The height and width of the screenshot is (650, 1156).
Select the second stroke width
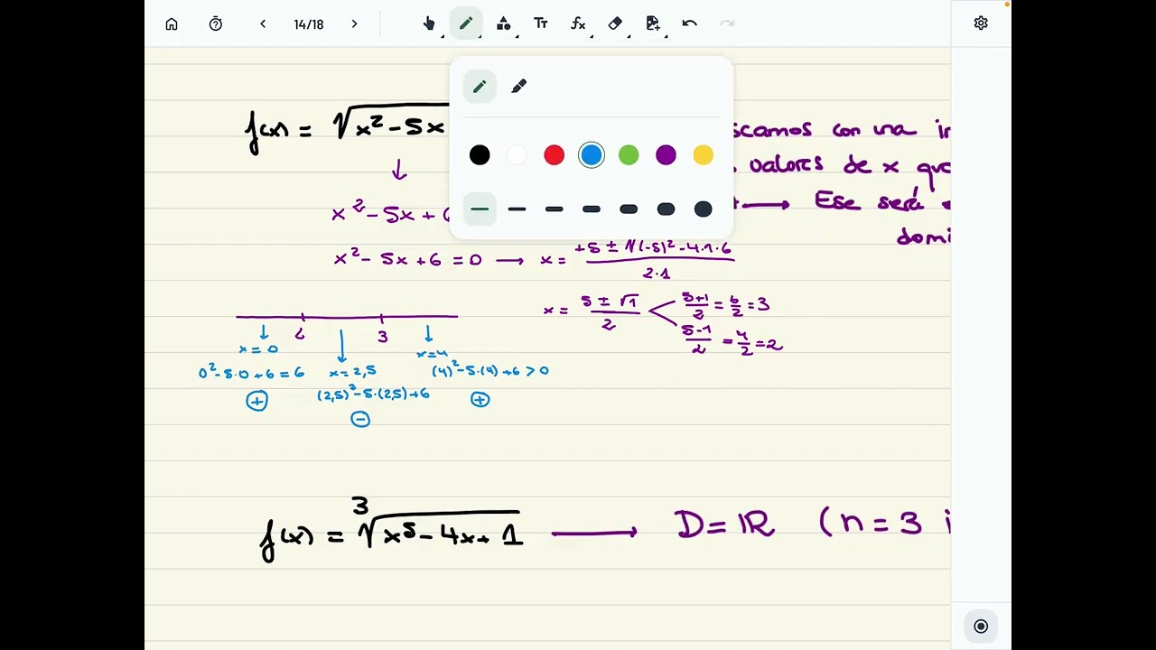(517, 209)
